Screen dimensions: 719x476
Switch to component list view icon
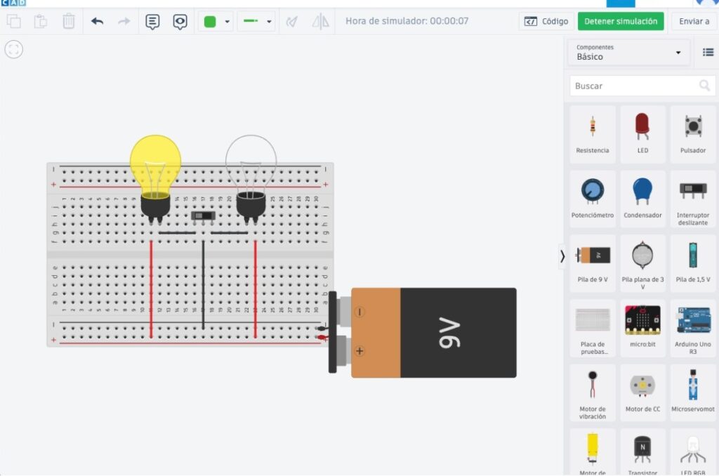click(708, 52)
